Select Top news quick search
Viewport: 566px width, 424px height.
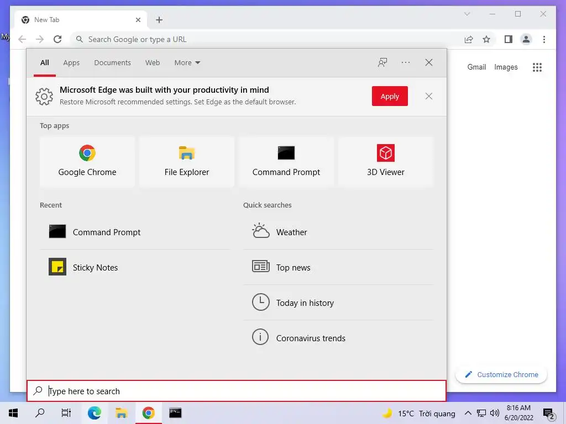click(x=338, y=267)
